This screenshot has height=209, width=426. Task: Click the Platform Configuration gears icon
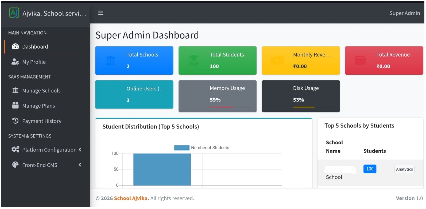[x=16, y=150]
